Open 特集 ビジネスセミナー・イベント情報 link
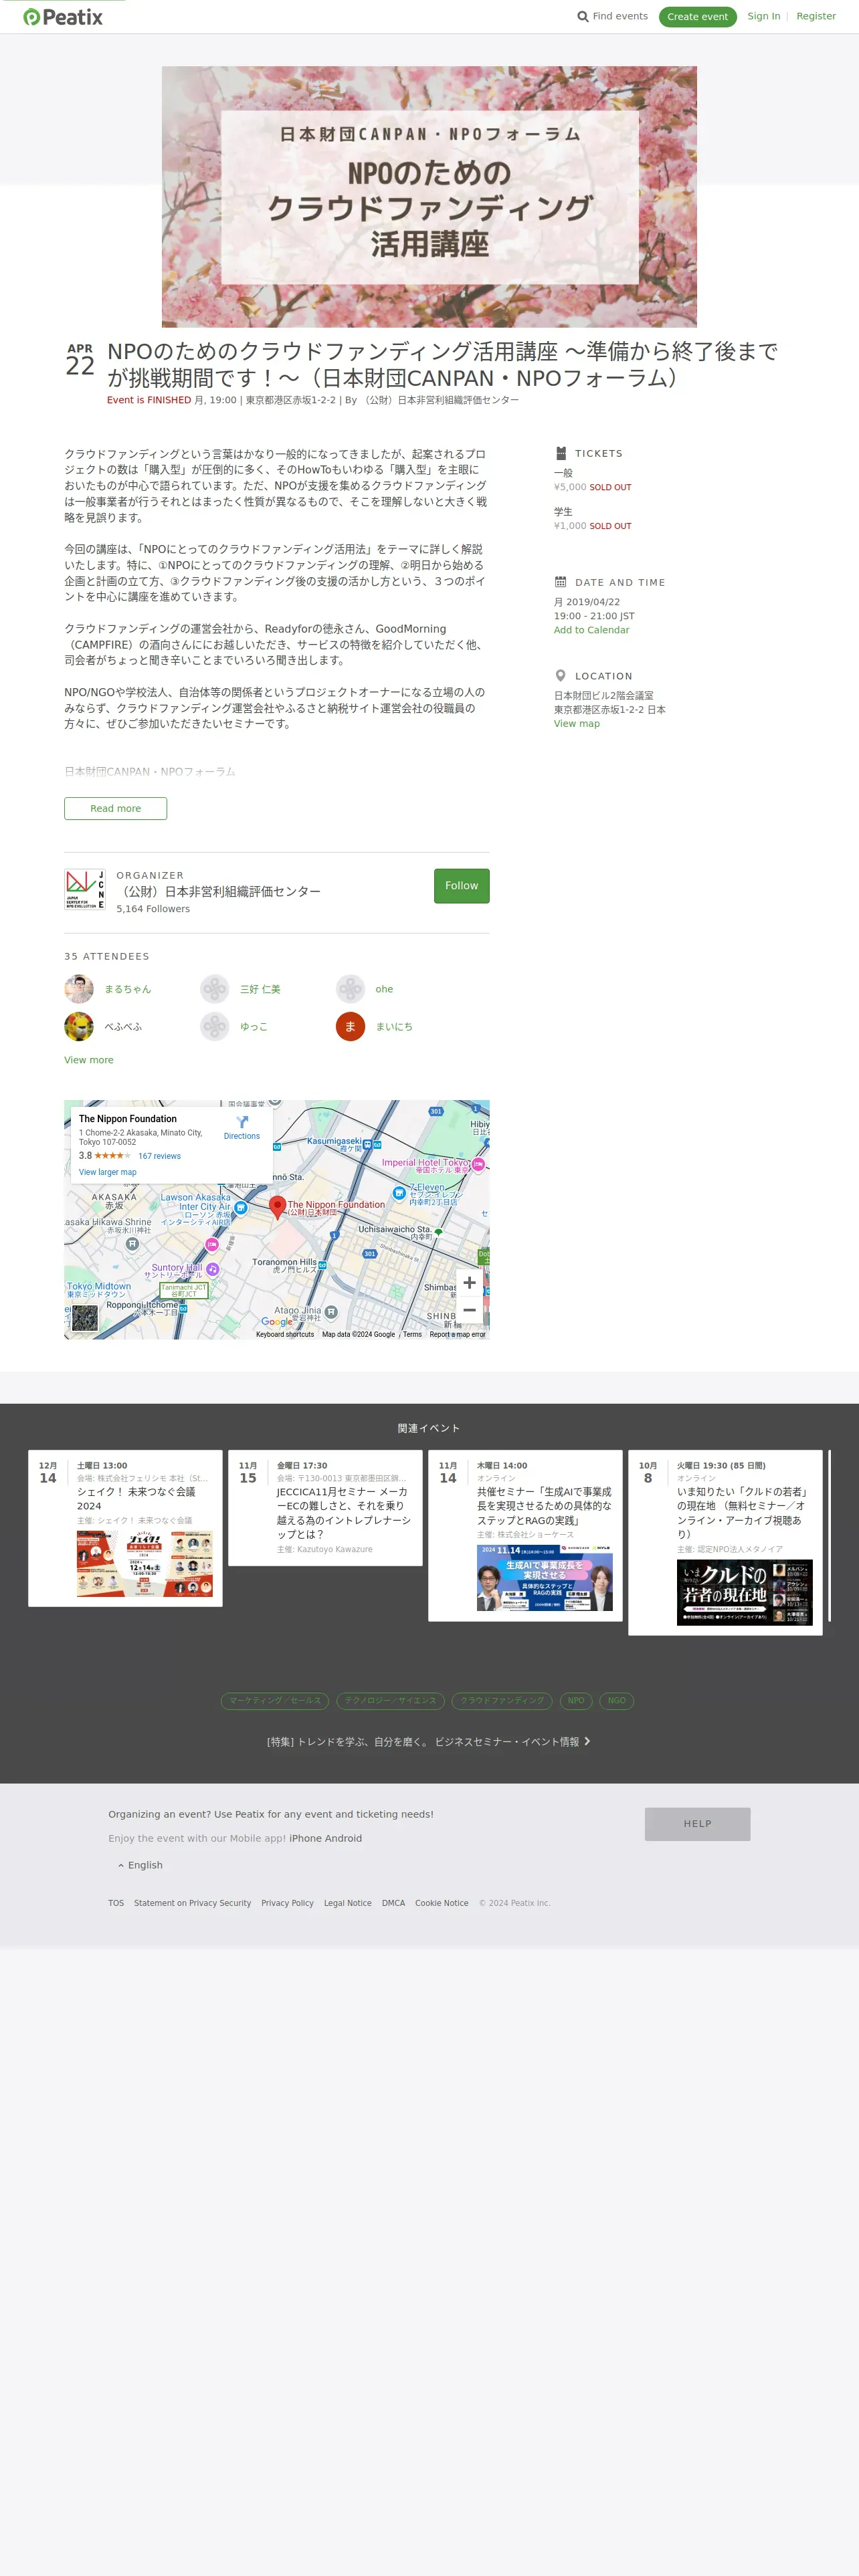 pyautogui.click(x=429, y=1741)
